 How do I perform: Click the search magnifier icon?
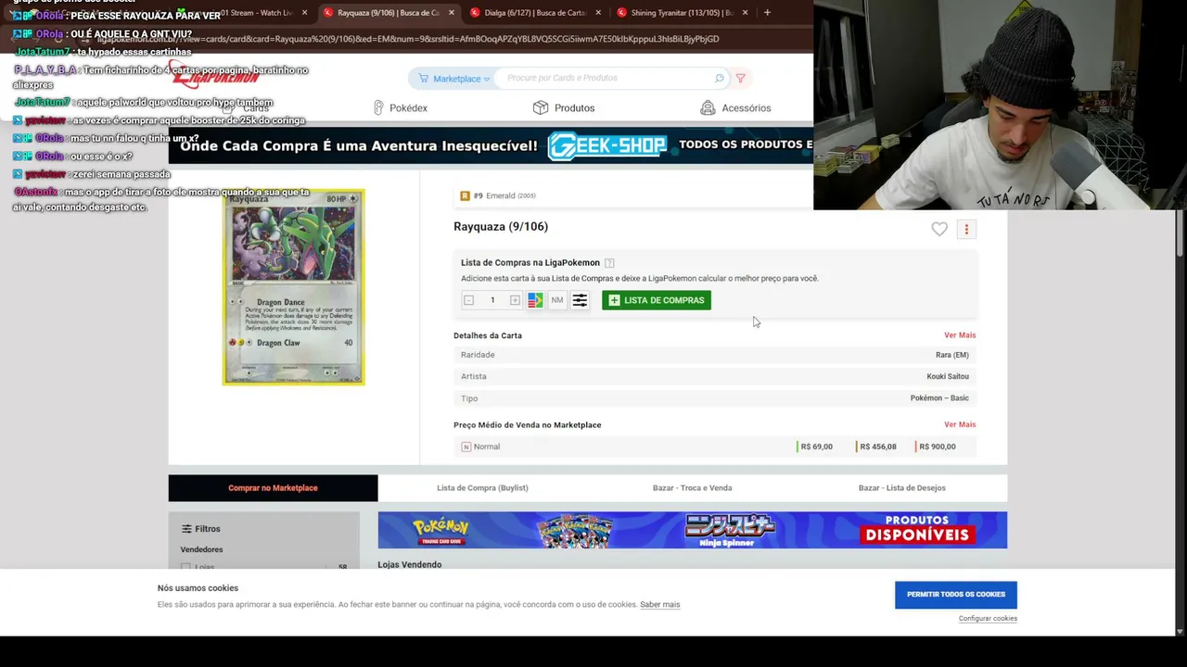click(719, 78)
